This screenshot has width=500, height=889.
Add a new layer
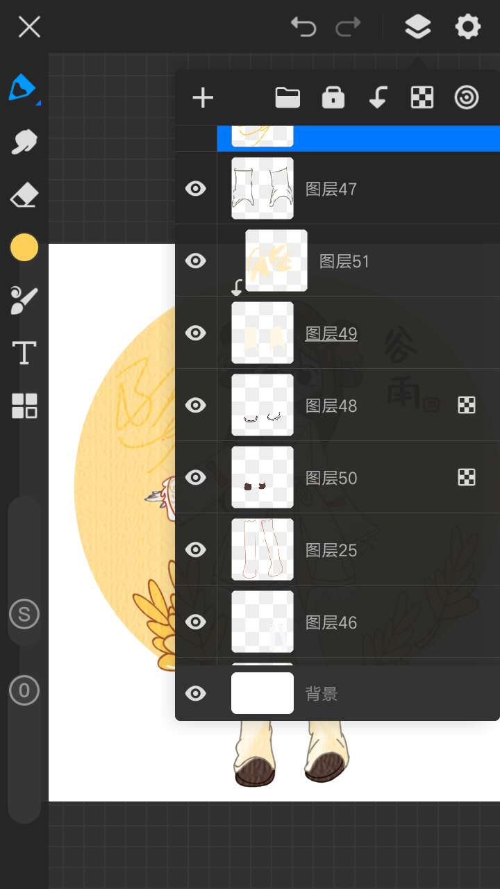click(203, 98)
